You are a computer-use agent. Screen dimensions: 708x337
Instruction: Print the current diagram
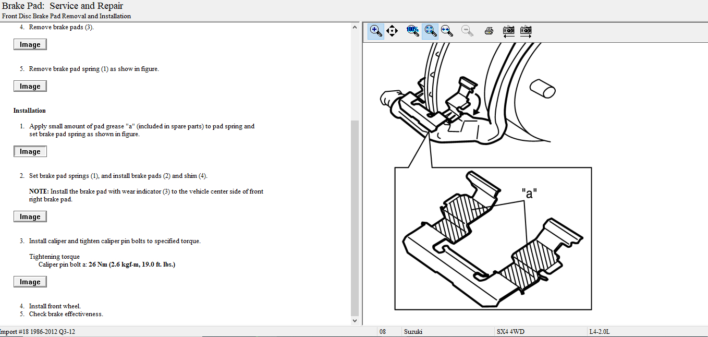489,31
